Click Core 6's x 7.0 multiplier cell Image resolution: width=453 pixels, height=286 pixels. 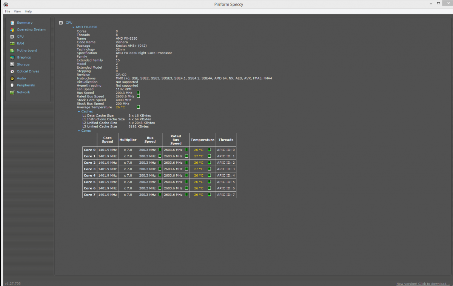(x=128, y=188)
